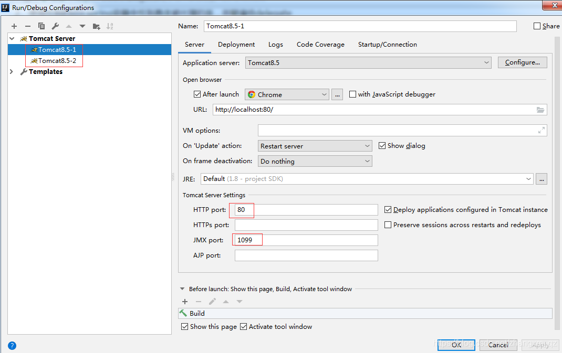
Task: Open JRE dropdown
Action: (x=367, y=179)
